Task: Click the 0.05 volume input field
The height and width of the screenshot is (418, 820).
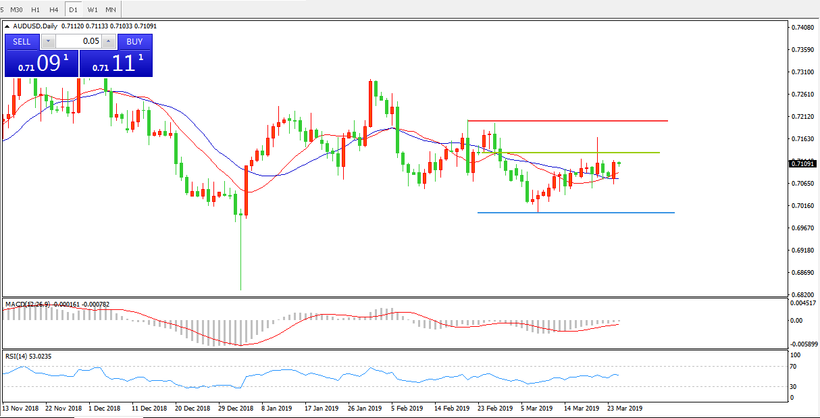Action: (x=78, y=41)
